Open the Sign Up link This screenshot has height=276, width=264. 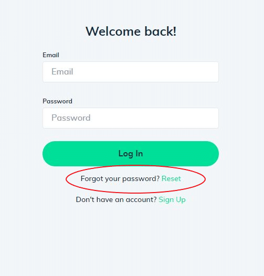point(172,200)
